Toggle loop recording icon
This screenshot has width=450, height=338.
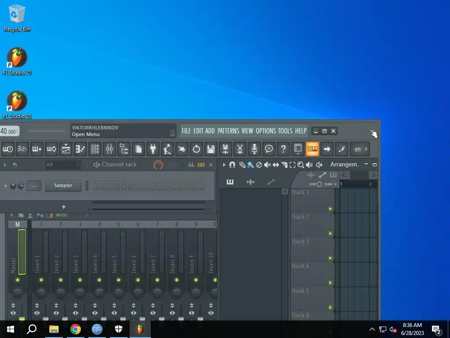[x=52, y=149]
